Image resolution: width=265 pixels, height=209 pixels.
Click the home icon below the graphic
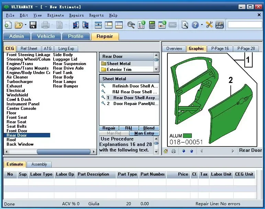click(166, 151)
